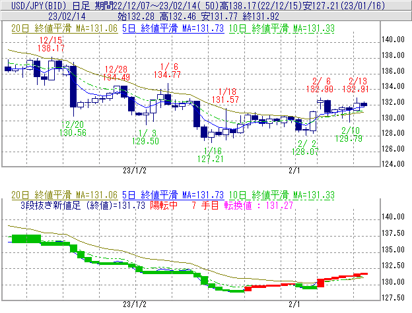Image resolution: width=412 pixels, height=313 pixels.
Task: Select the opening price 始132.28
Action: (136, 16)
